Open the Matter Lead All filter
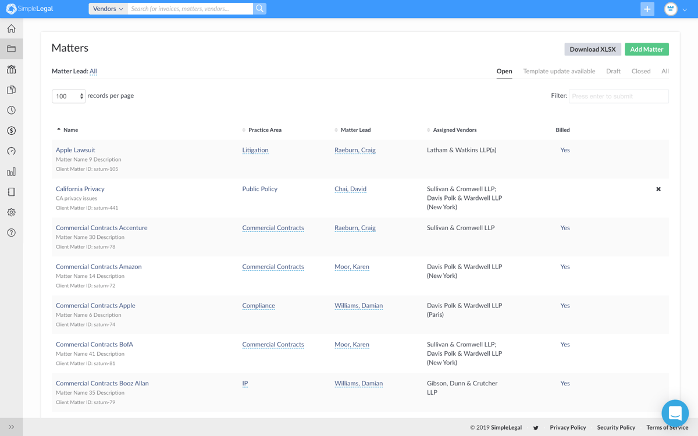The width and height of the screenshot is (698, 436). (93, 71)
